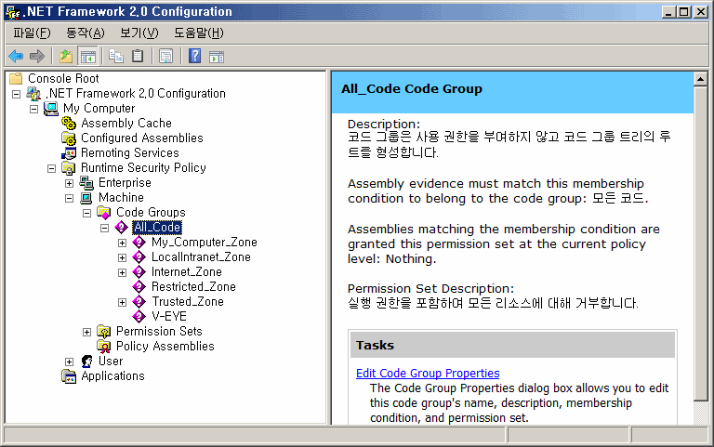Screen dimensions: 714x447
Task: Click the Assembly Cache gears icon
Action: (69, 124)
